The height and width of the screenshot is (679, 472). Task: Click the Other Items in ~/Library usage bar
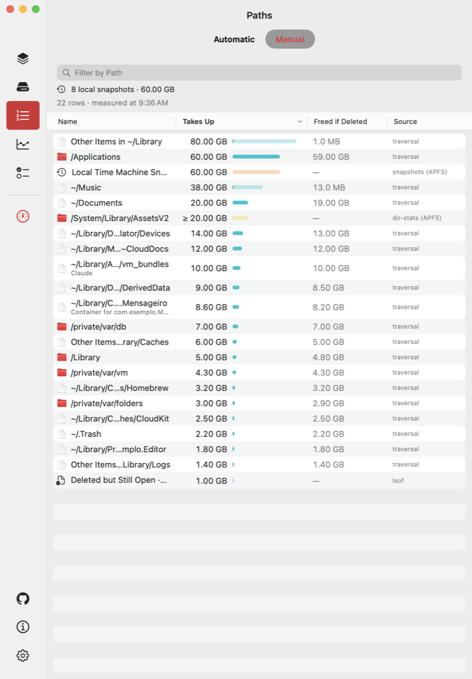(264, 141)
